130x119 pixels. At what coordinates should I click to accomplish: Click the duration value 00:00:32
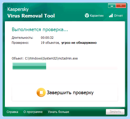coord(47,38)
